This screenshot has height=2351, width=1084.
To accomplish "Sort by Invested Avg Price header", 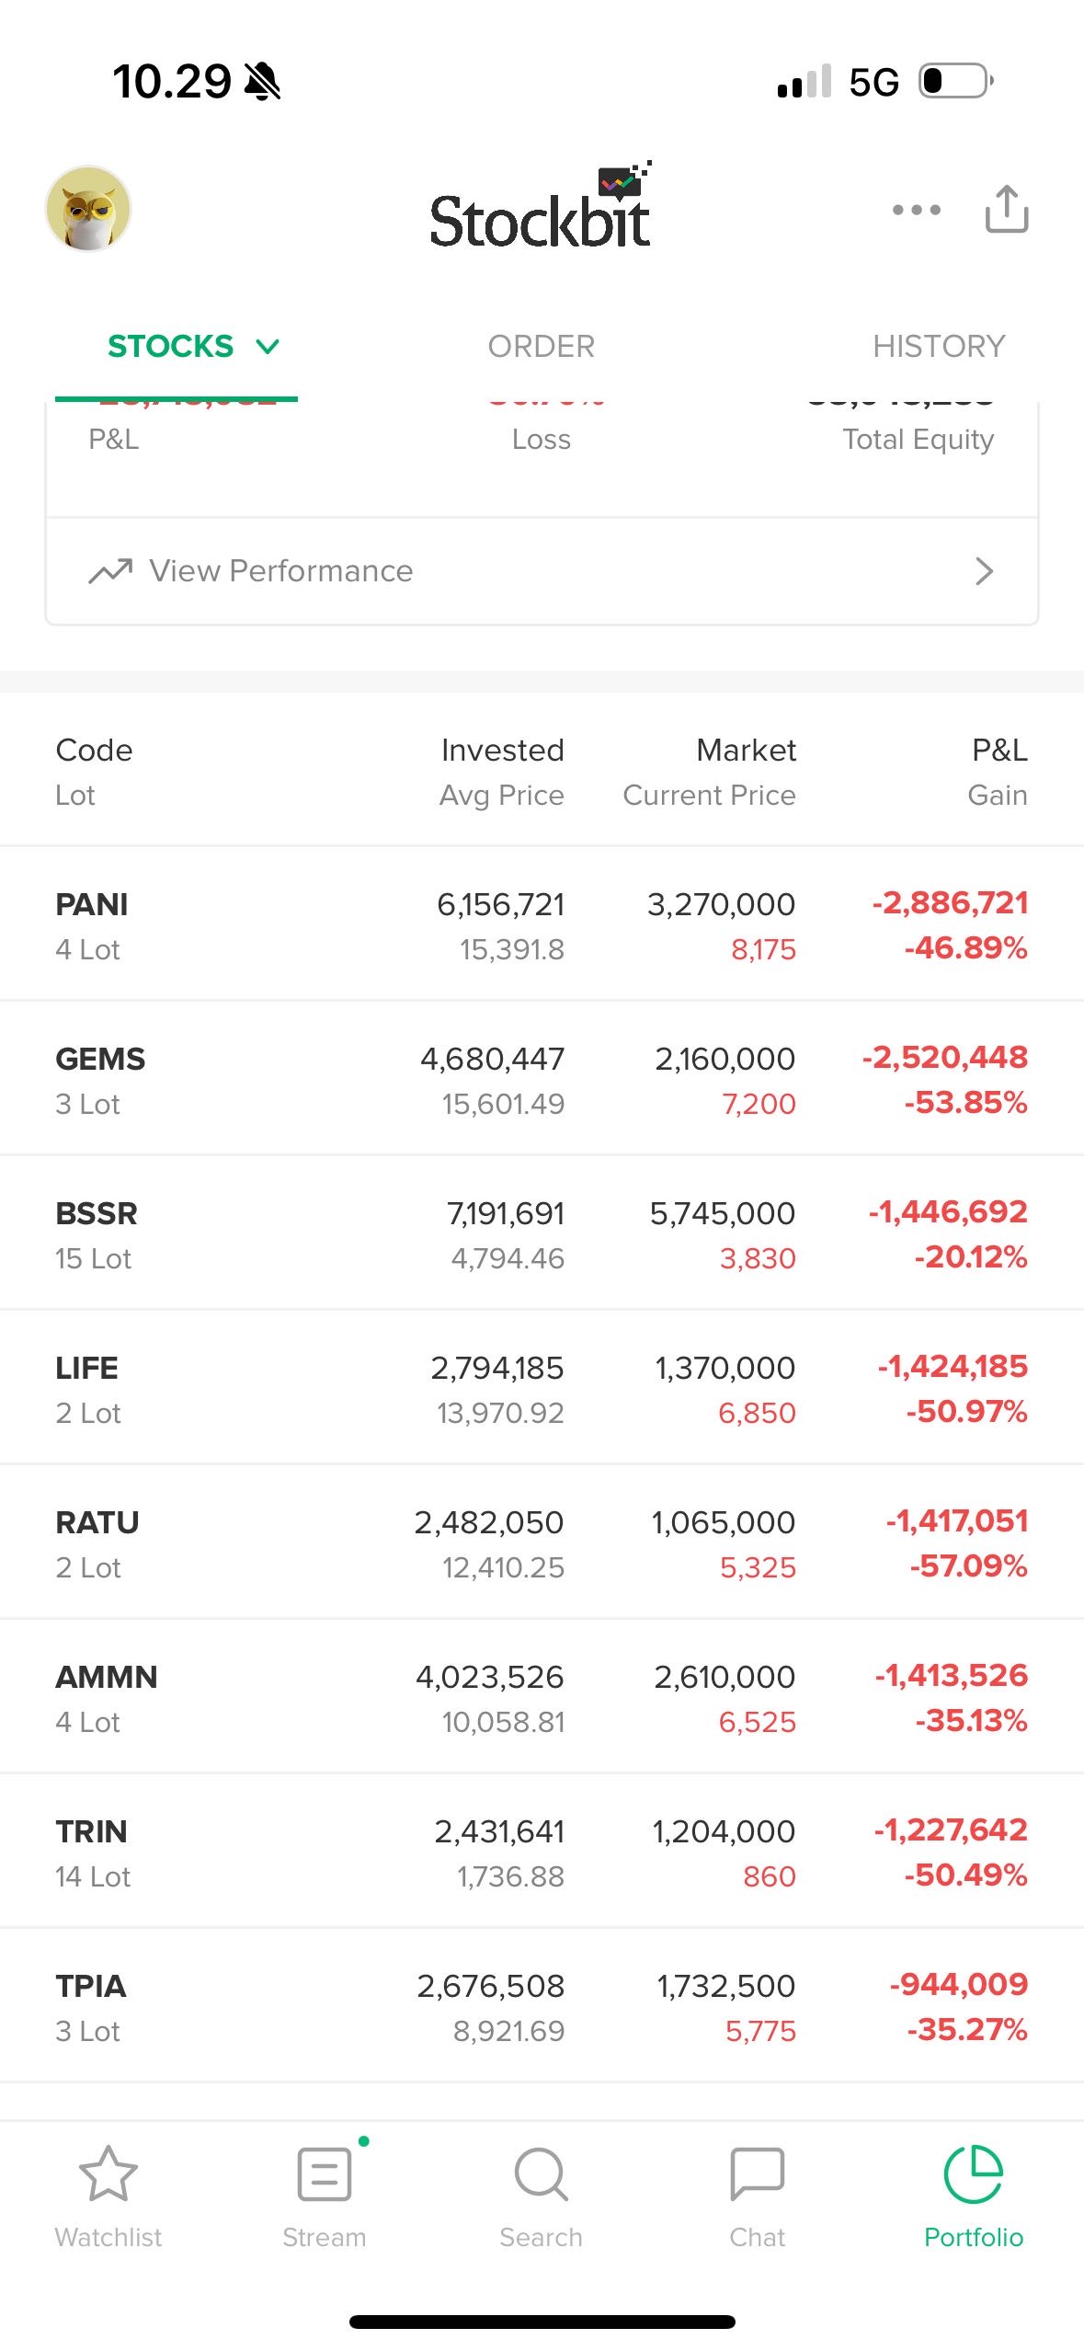I will pyautogui.click(x=502, y=772).
